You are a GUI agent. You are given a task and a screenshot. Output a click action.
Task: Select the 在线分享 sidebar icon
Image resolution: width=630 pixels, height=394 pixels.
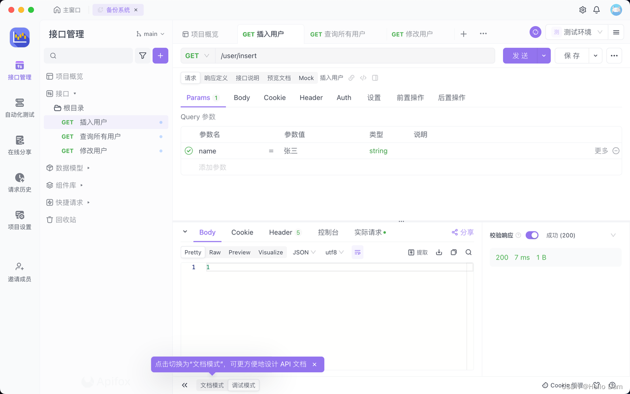[19, 145]
